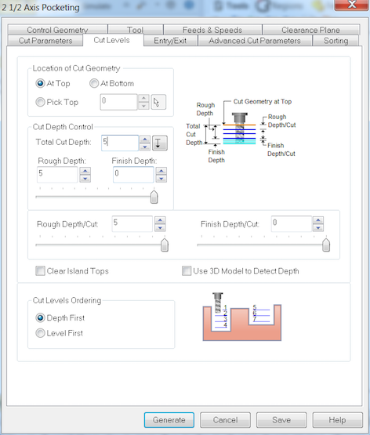Increase Pick Top value with up arrow
This screenshot has height=435, width=370.
coord(143,98)
